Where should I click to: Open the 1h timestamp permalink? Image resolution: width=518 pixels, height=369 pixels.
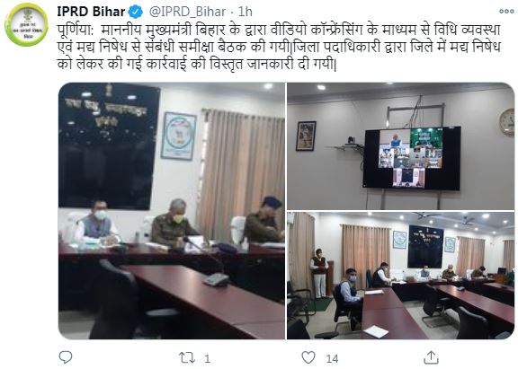click(x=246, y=12)
